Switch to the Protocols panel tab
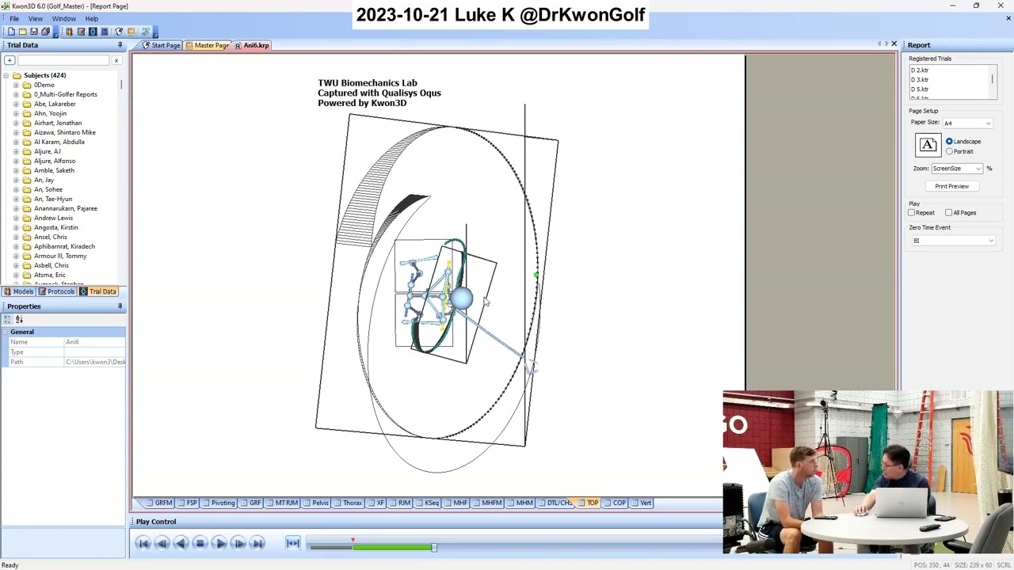 (56, 291)
